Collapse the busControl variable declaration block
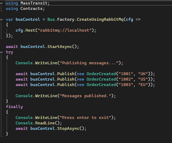 (2, 19)
